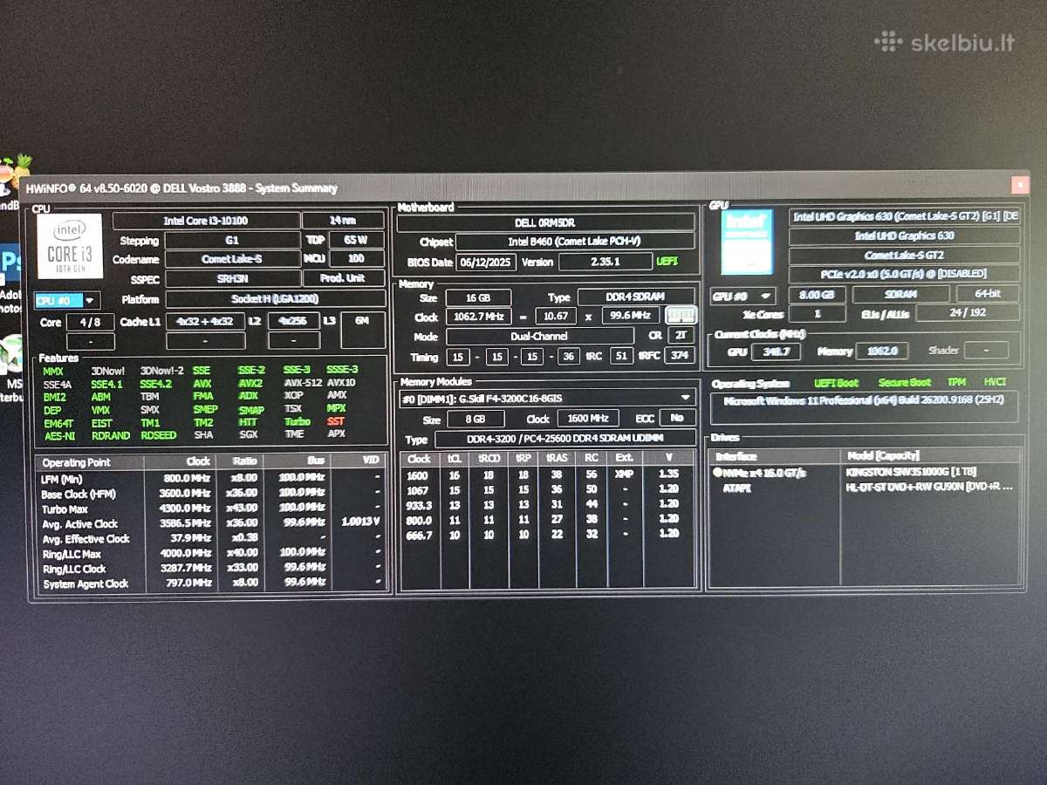Click the NVMe drive status indicator icon
The image size is (1047, 785).
coord(718,472)
